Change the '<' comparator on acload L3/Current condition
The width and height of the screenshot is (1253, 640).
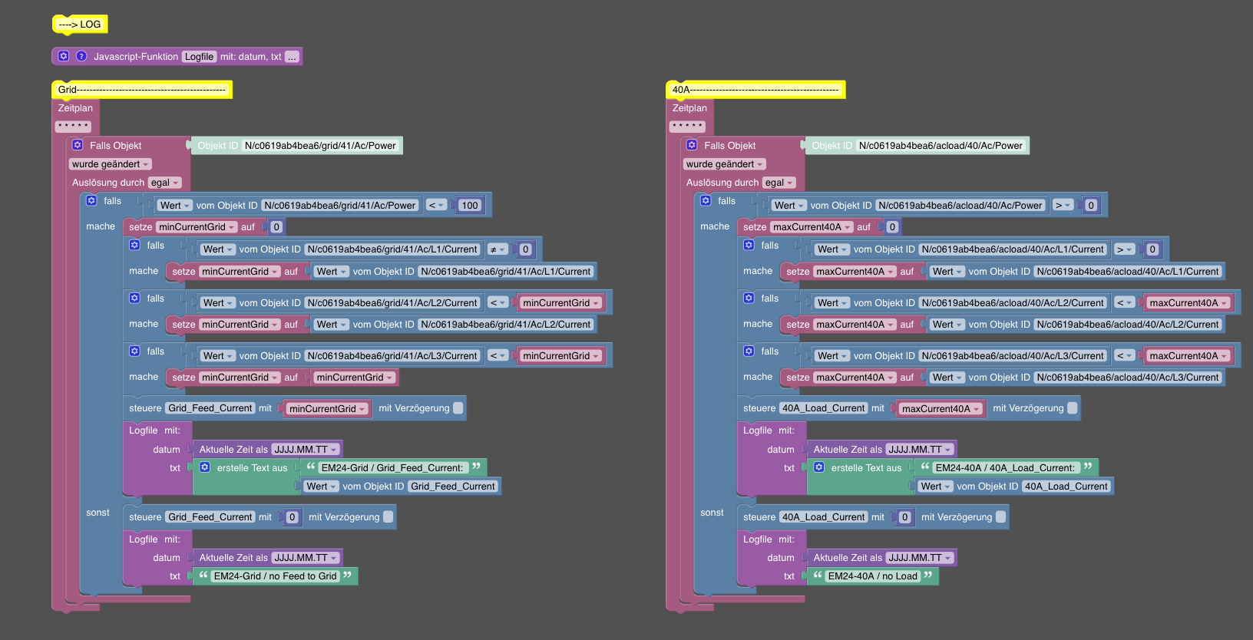(1124, 355)
